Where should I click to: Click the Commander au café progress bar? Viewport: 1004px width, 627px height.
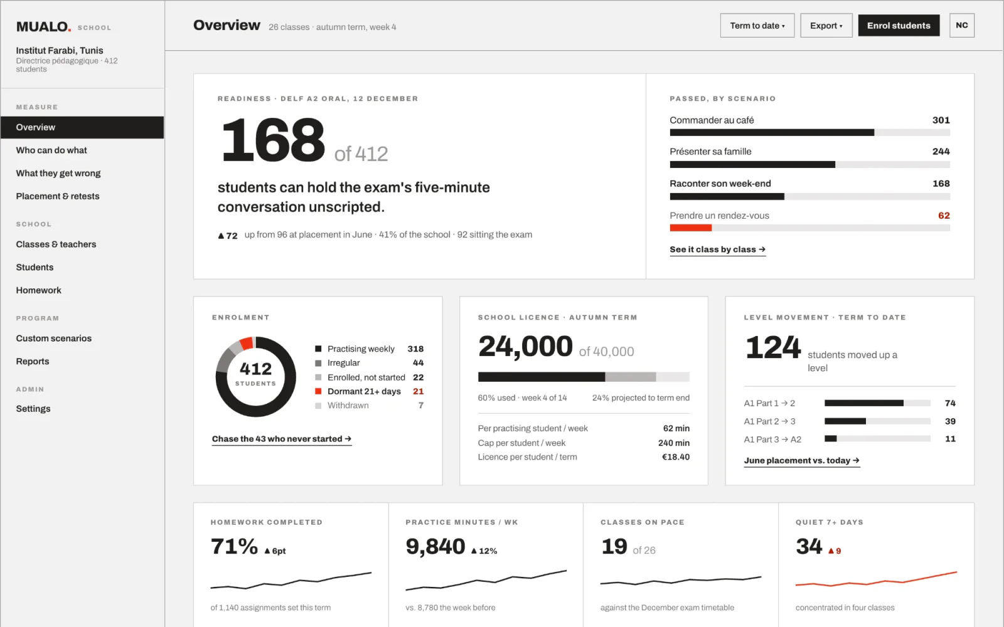point(809,133)
